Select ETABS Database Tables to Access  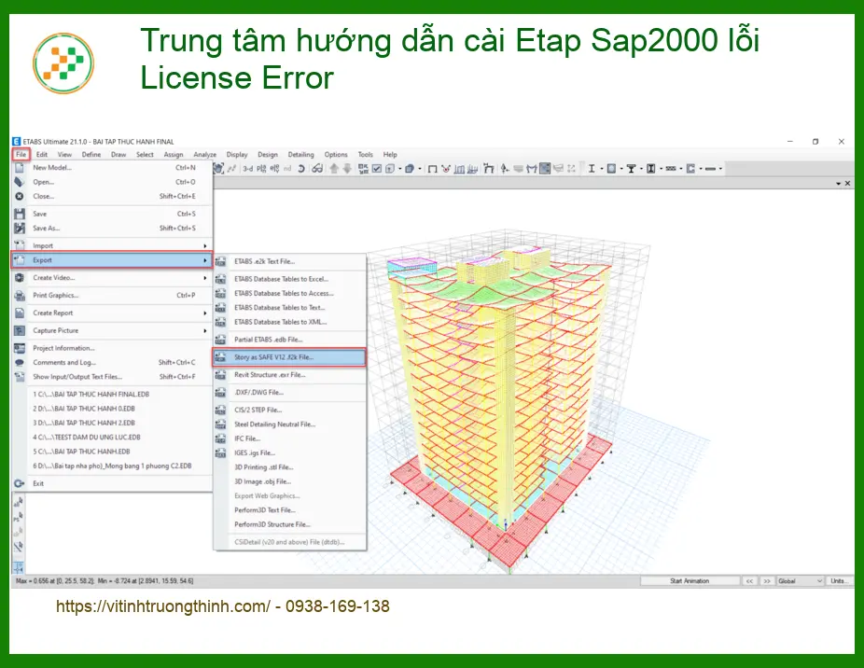289,293
